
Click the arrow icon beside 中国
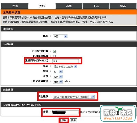point(65,36)
